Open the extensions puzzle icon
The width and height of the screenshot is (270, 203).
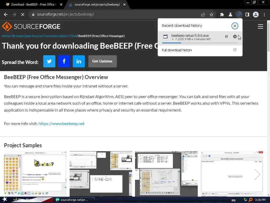(222, 15)
